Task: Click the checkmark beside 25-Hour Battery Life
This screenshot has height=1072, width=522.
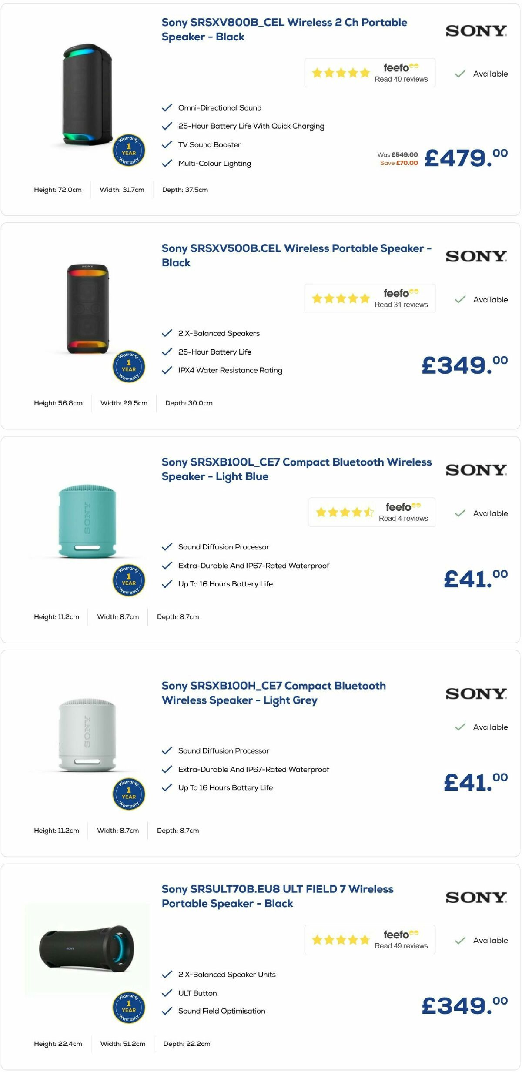Action: click(167, 352)
